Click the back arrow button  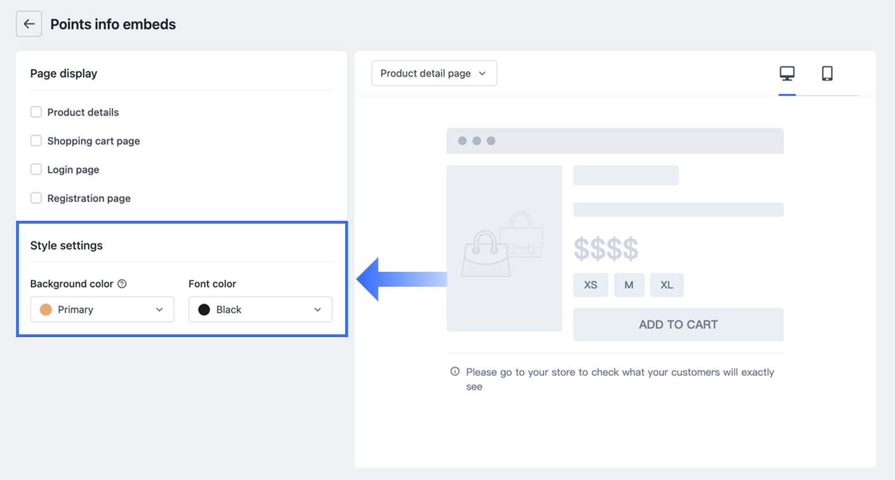[x=29, y=24]
